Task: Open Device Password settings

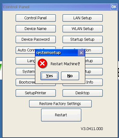Action: [x=36, y=39]
